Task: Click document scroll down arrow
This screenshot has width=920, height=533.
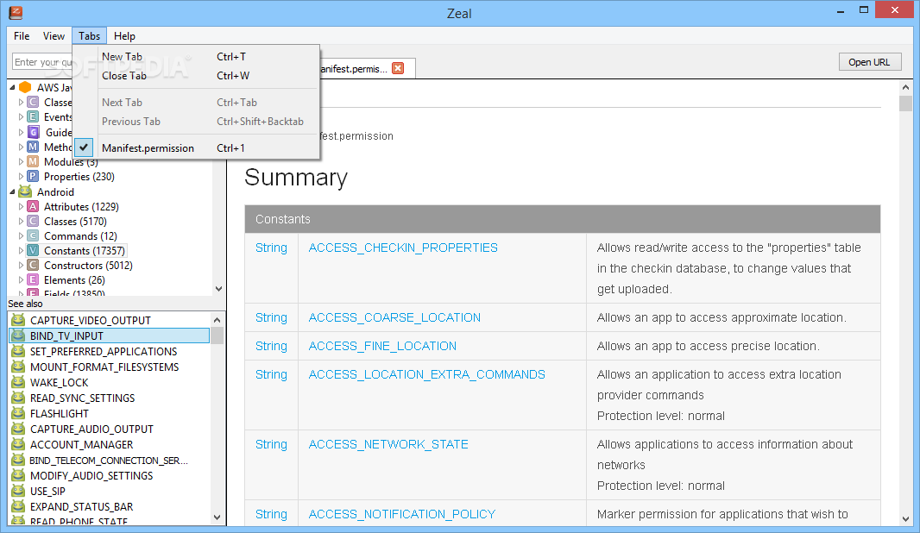Action: tap(905, 519)
